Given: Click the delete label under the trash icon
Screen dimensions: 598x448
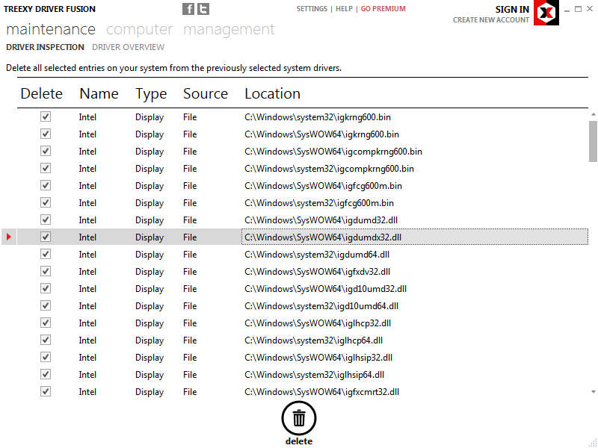Looking at the screenshot, I should [299, 441].
